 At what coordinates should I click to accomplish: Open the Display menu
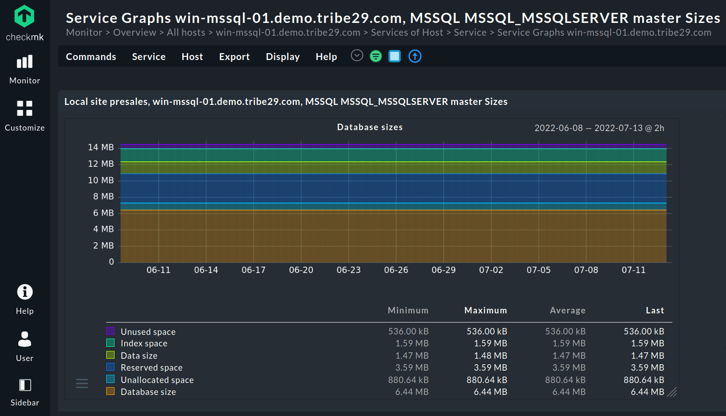pos(283,57)
